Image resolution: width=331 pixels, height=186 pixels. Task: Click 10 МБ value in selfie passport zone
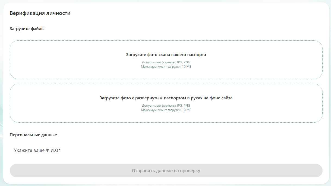tap(187, 110)
